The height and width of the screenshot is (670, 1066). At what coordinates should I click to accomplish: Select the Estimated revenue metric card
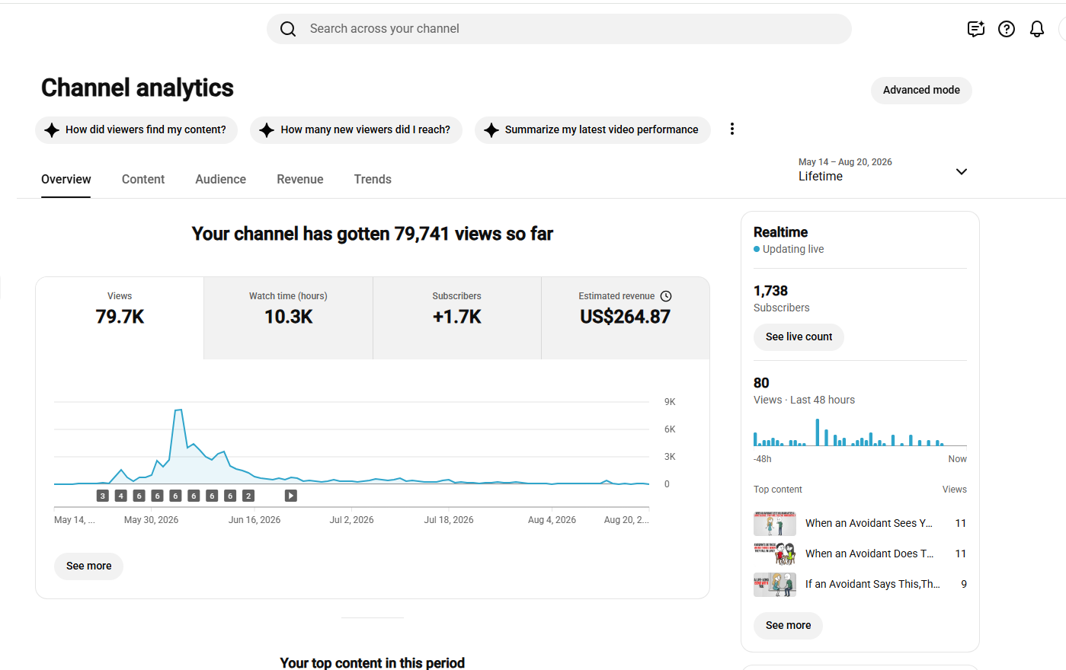[x=625, y=318]
